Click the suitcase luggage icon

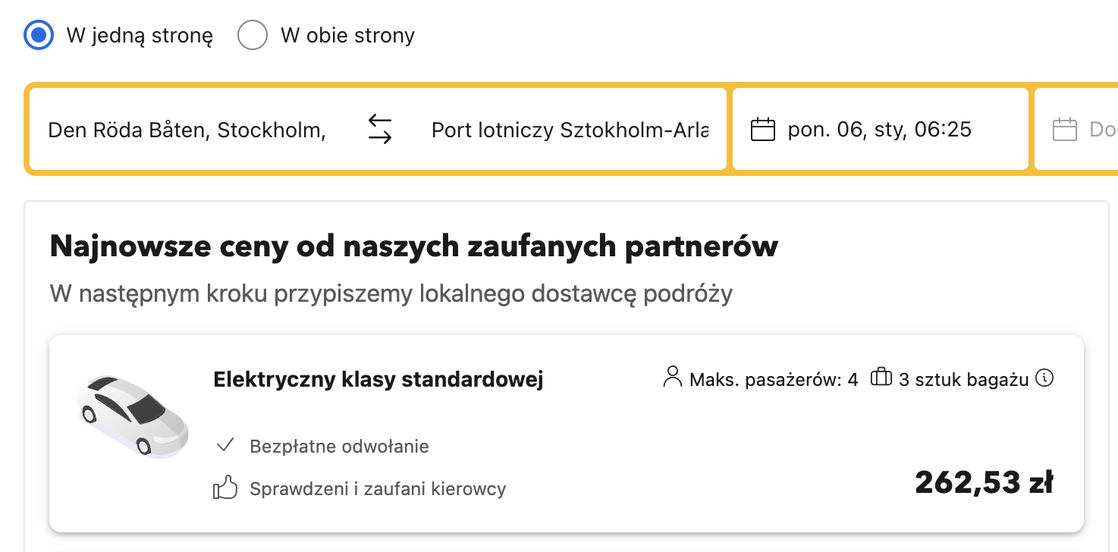tap(881, 377)
